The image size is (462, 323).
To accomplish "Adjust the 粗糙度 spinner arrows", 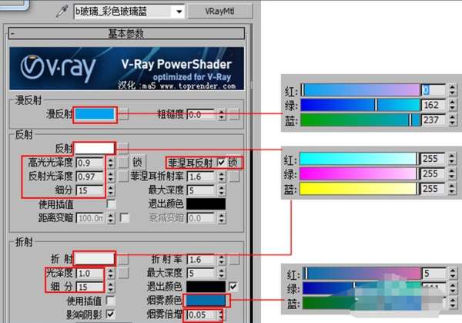I will 222,114.
